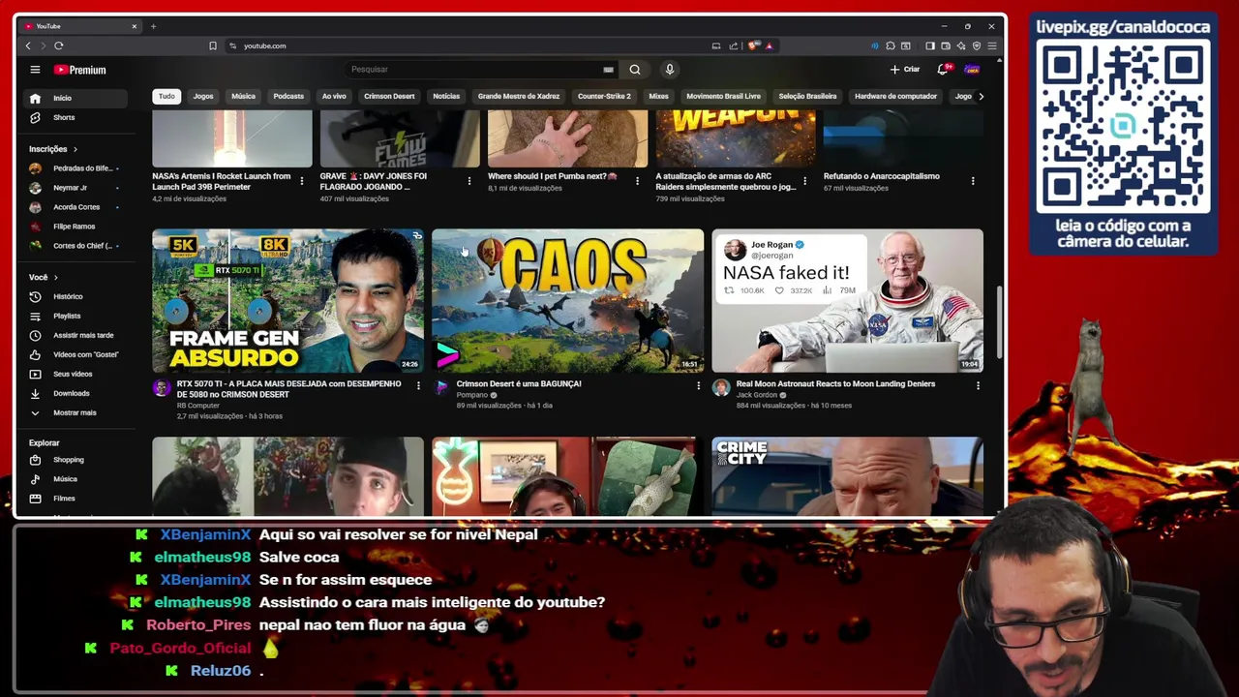The image size is (1239, 697).
Task: Open options for Refutando o Anarcocapitalismo video
Action: [x=973, y=181]
